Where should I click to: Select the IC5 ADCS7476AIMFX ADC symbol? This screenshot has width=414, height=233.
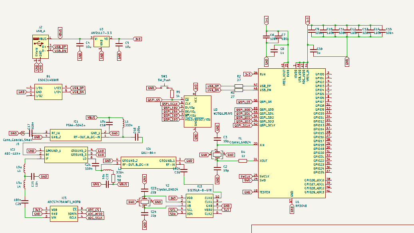[x=64, y=214]
